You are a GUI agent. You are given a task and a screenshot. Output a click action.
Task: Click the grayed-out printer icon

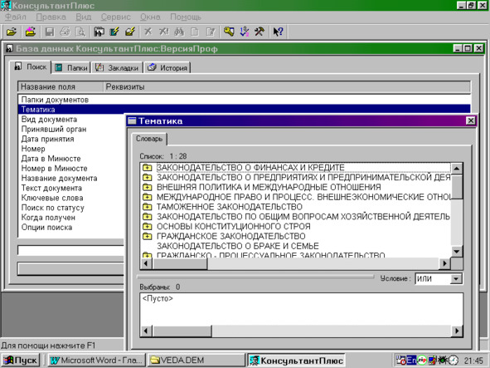tap(65, 32)
